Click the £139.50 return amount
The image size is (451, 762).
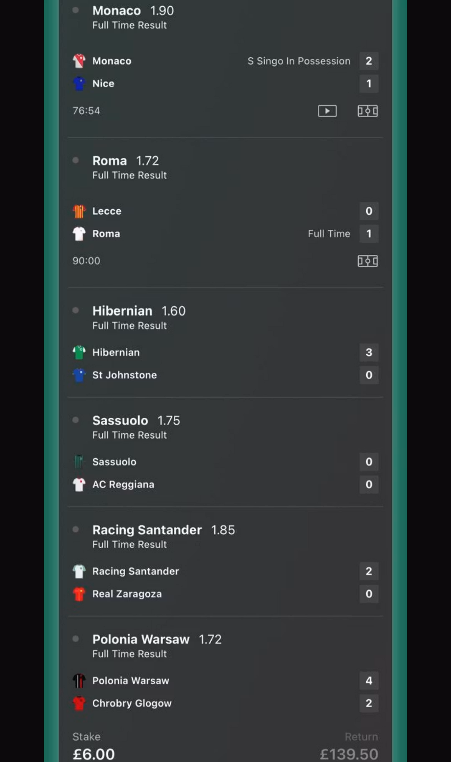pyautogui.click(x=349, y=754)
